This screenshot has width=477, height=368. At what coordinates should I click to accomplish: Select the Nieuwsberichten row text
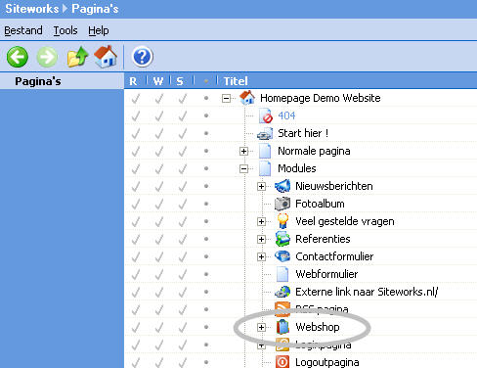tap(334, 186)
